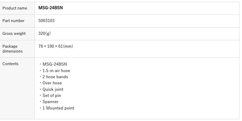Screen dimensions: 242x121
Task: Click the "Product name" row label
Action: [15, 8]
